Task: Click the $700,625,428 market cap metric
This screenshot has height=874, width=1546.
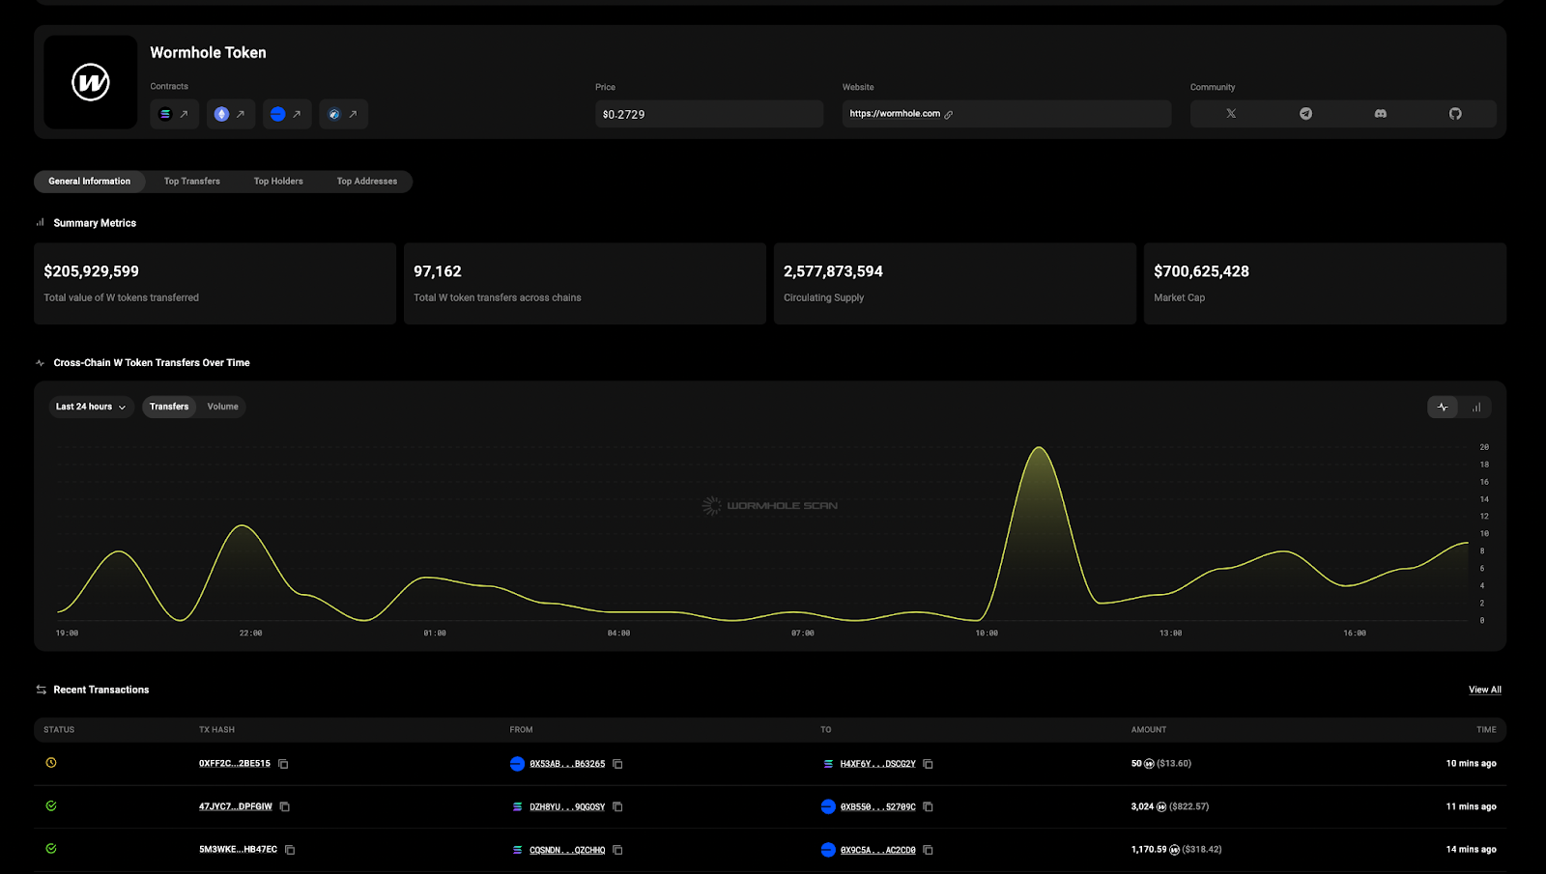Action: pyautogui.click(x=1325, y=284)
